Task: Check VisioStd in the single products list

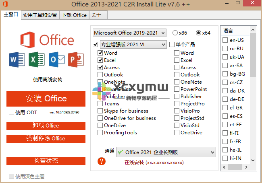Action: (x=177, y=125)
